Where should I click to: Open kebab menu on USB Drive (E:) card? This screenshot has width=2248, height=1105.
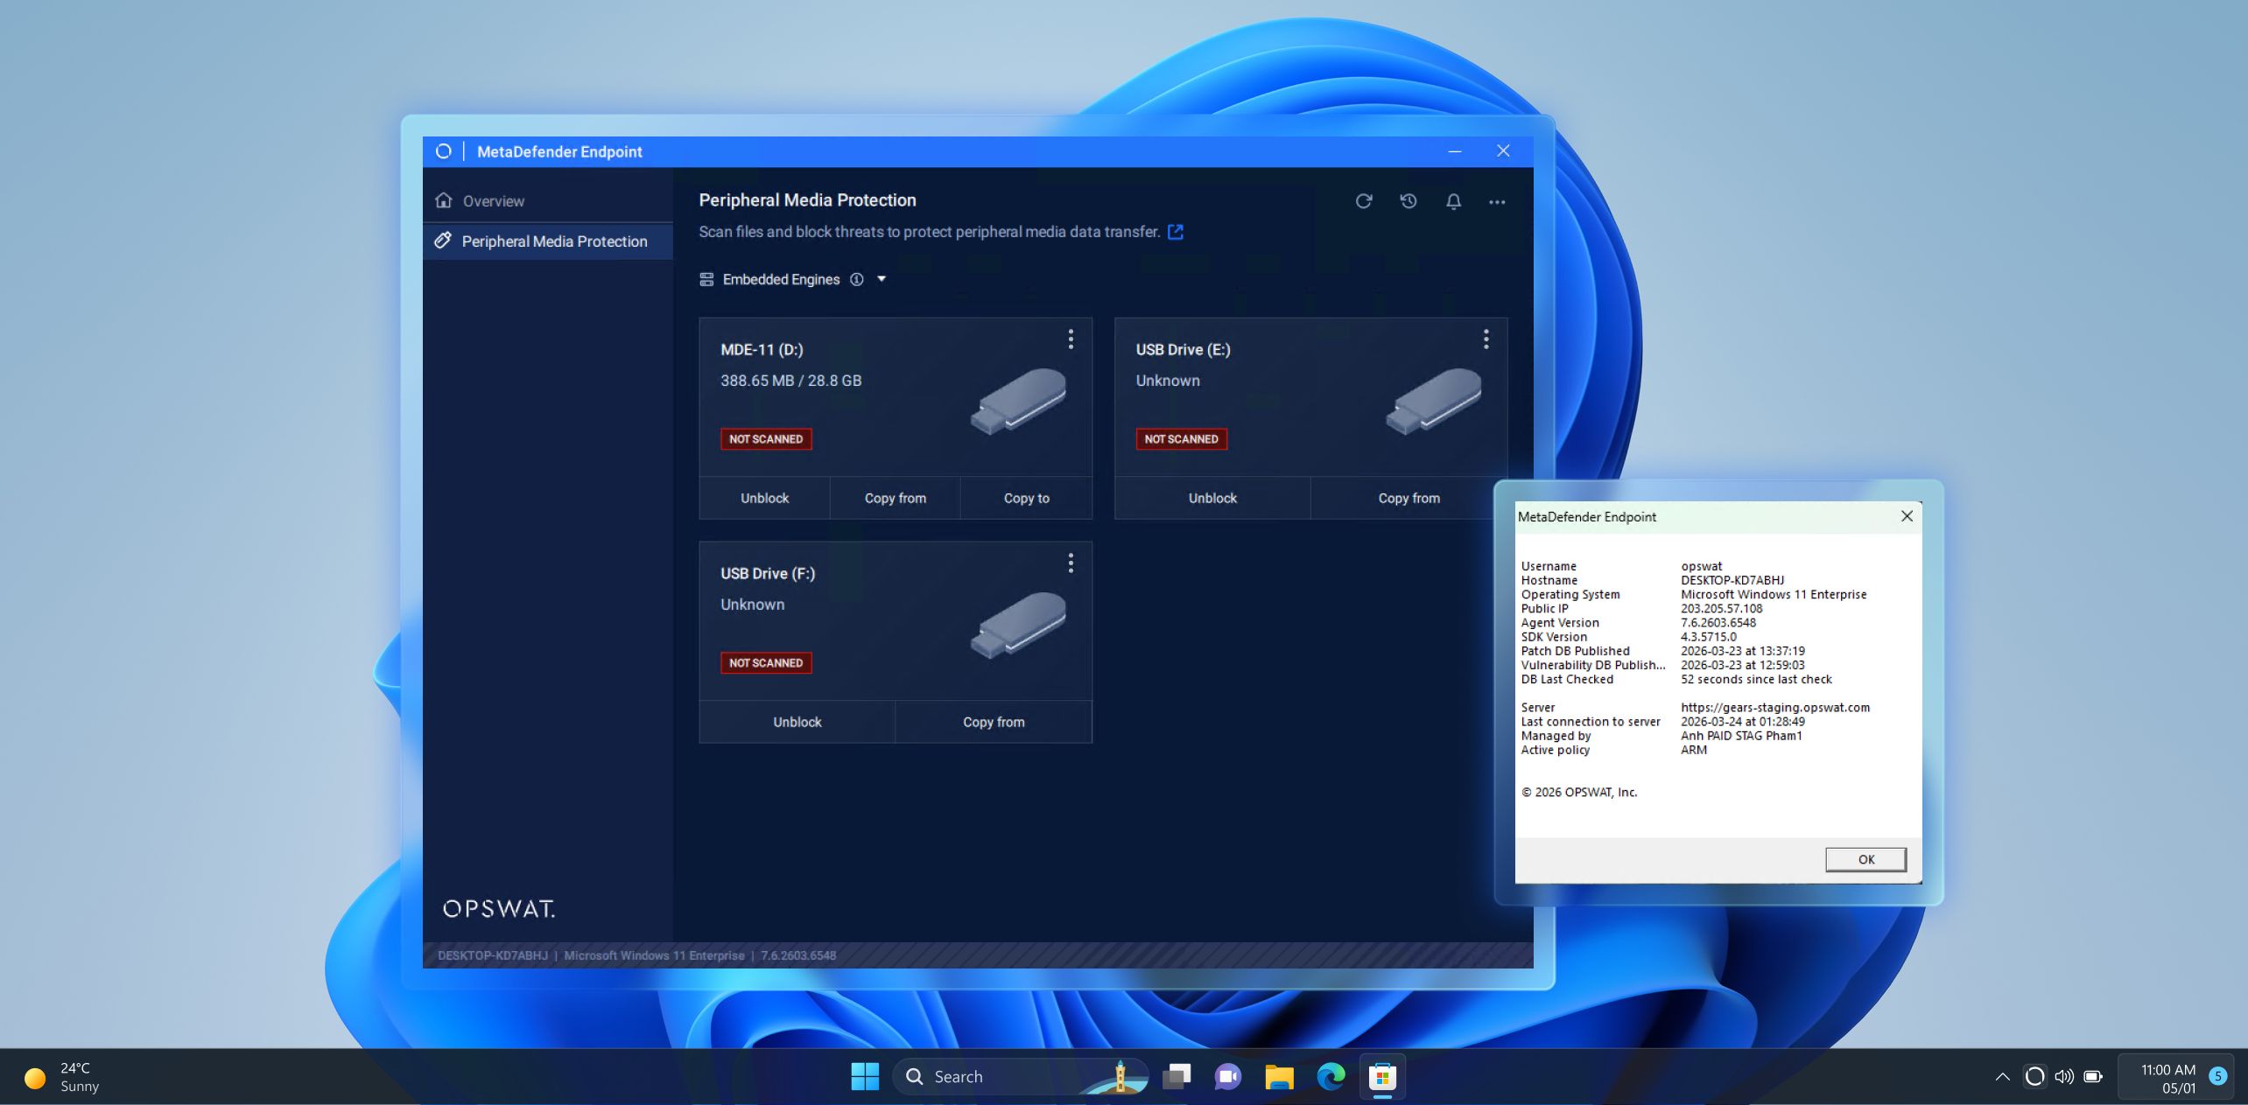(1486, 339)
